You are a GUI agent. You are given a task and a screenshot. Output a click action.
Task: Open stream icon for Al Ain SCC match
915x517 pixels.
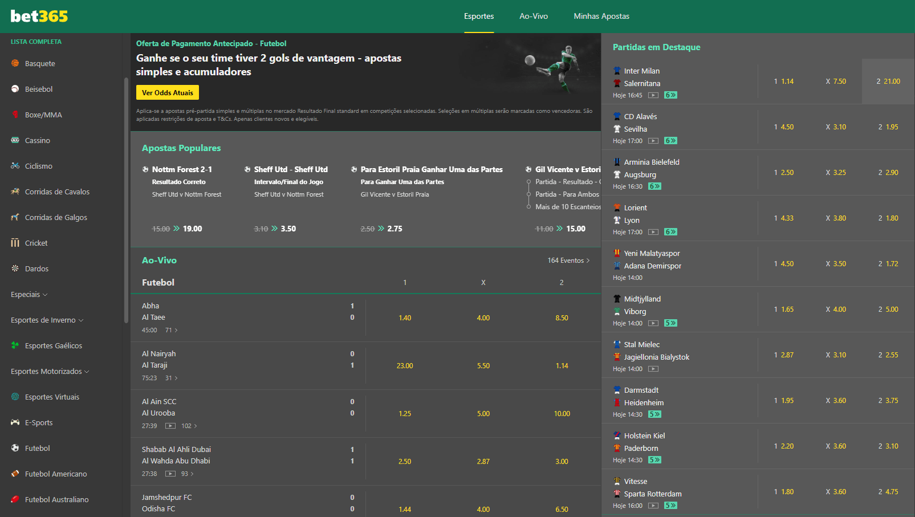pyautogui.click(x=170, y=426)
